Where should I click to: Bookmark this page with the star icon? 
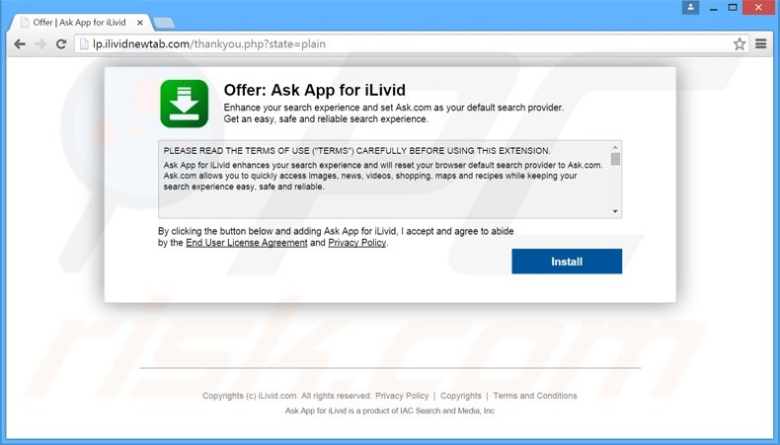pos(740,43)
